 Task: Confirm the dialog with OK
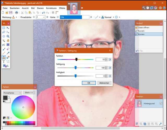[89, 83]
